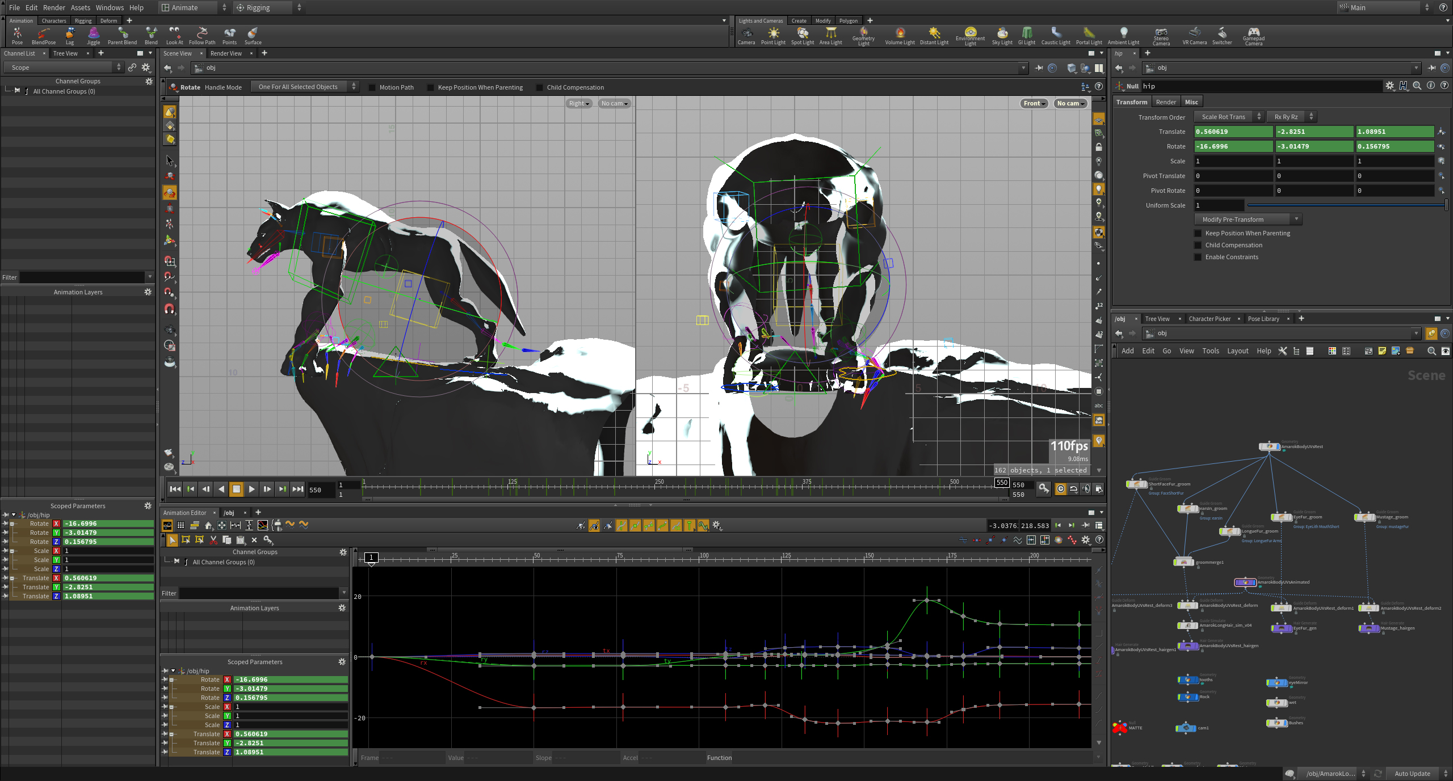Switch to the Render View tab
1453x781 pixels.
226,53
